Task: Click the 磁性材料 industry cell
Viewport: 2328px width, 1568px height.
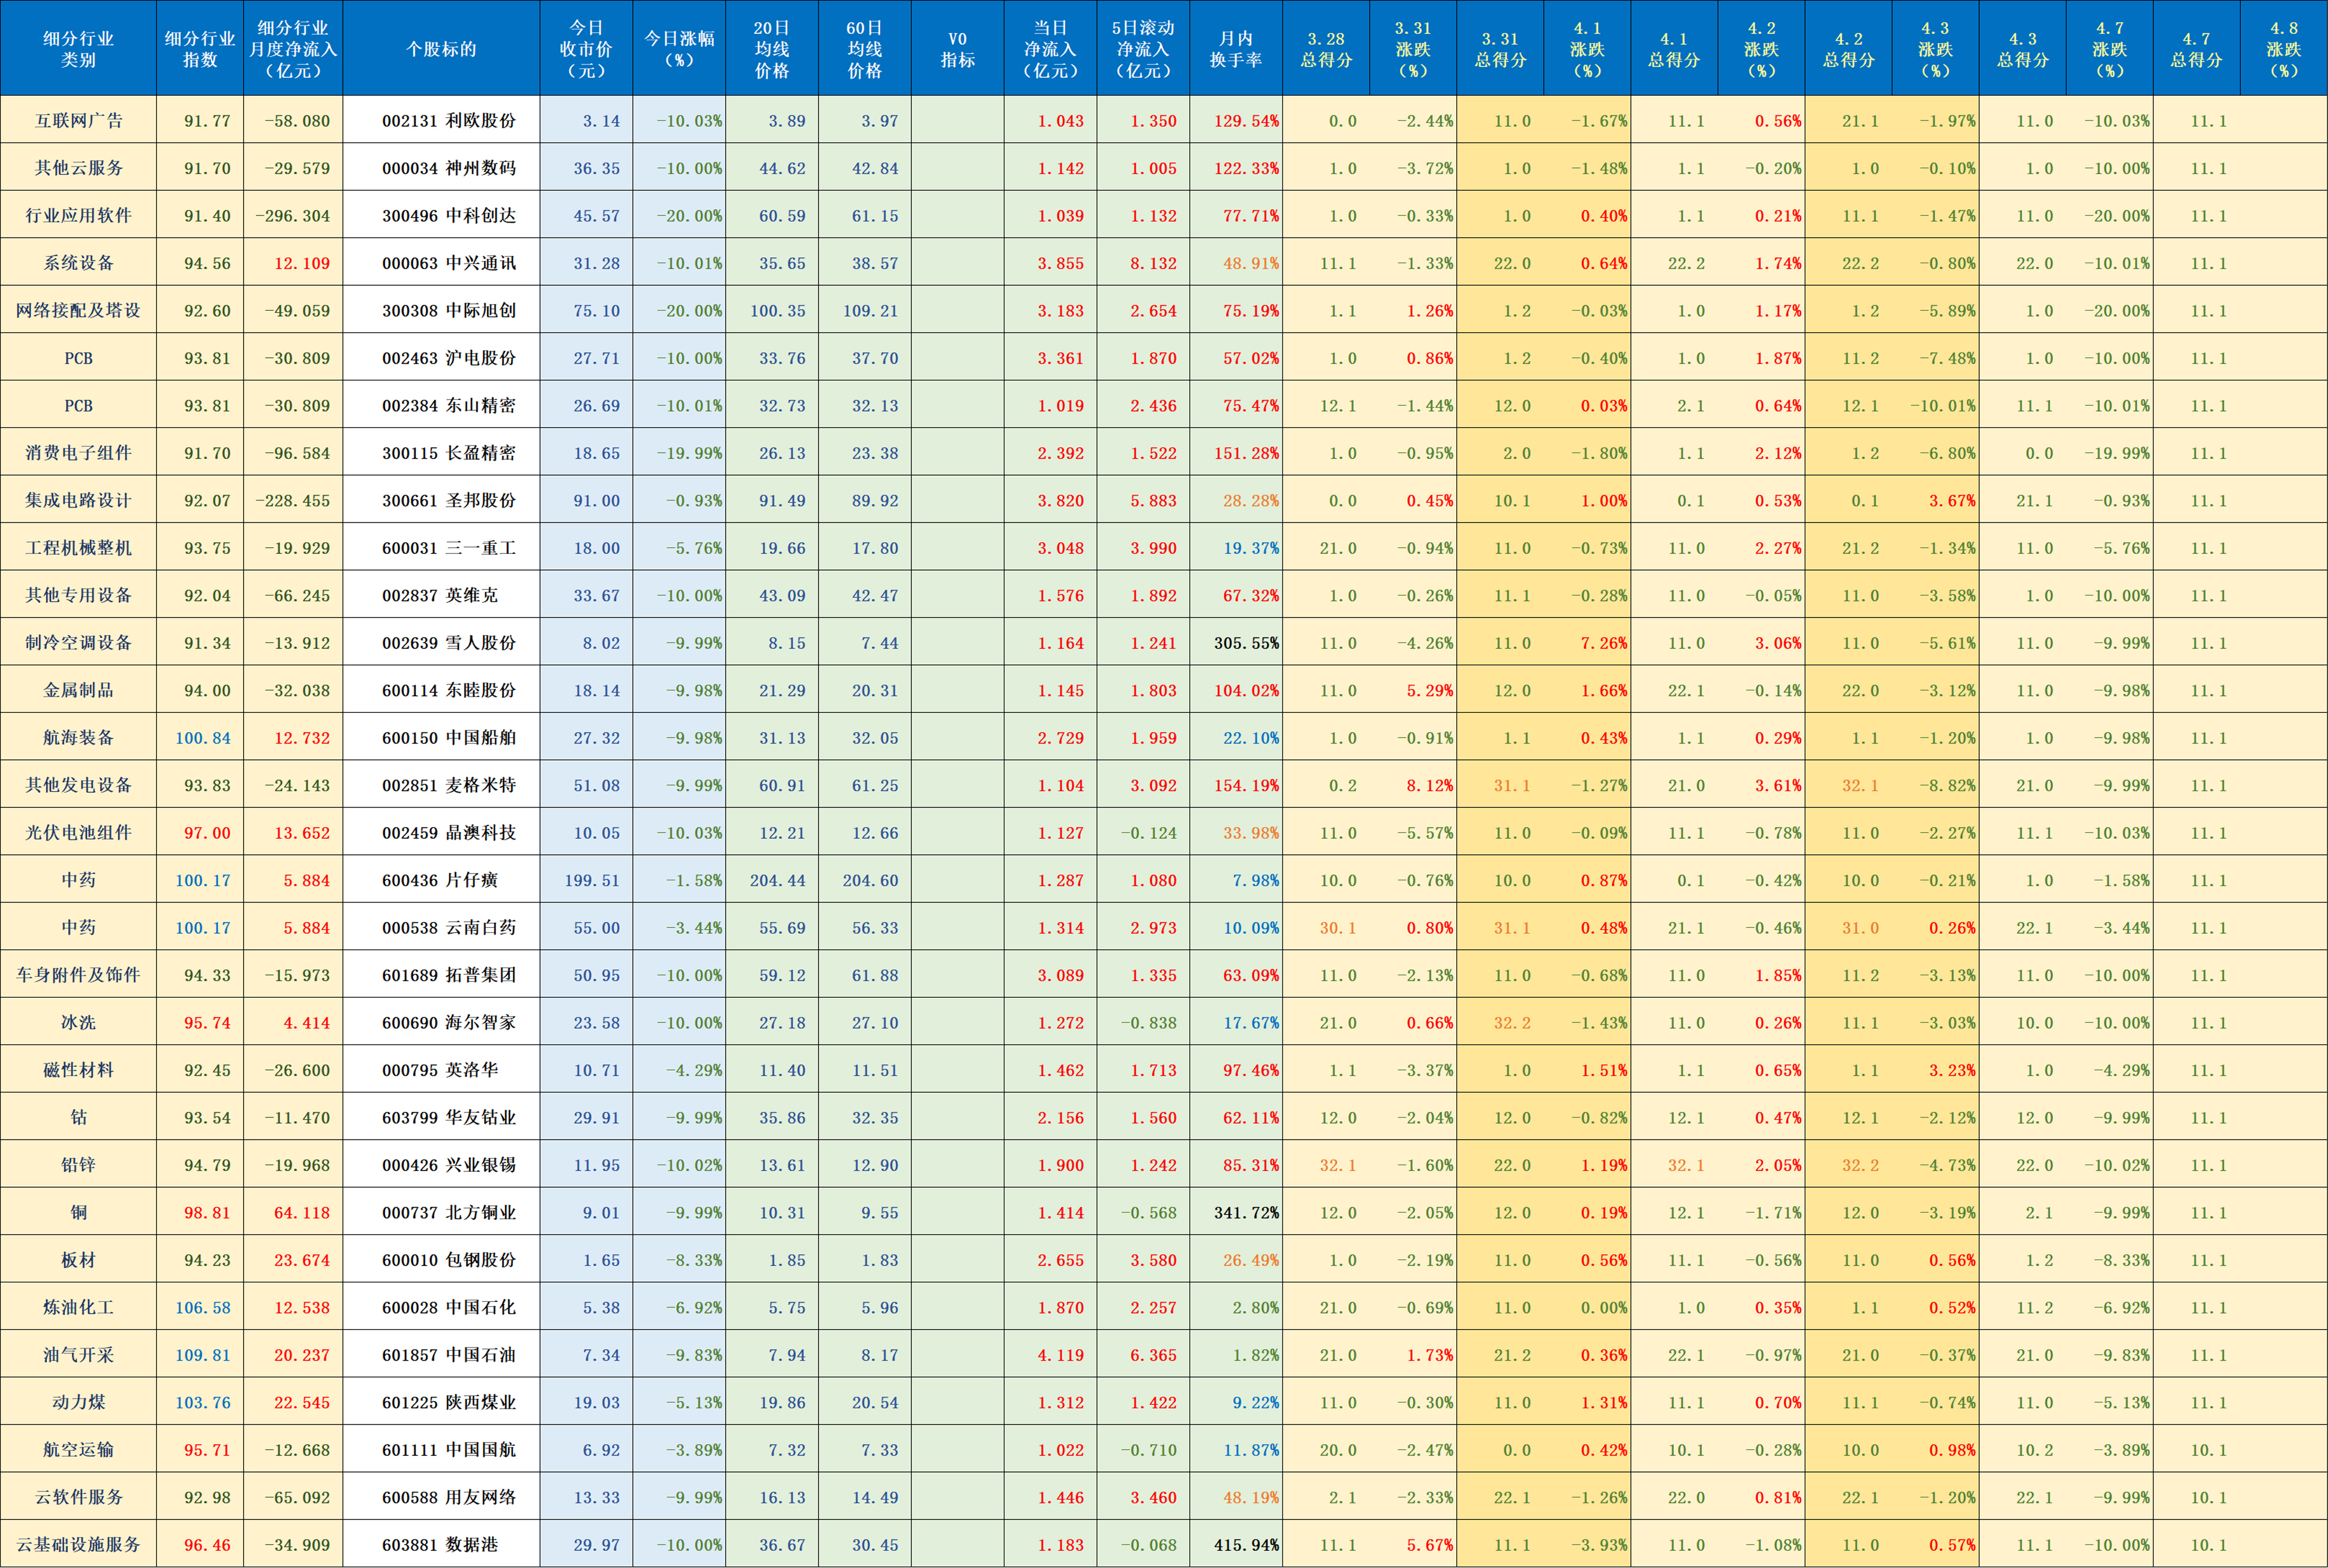Action: tap(78, 1070)
